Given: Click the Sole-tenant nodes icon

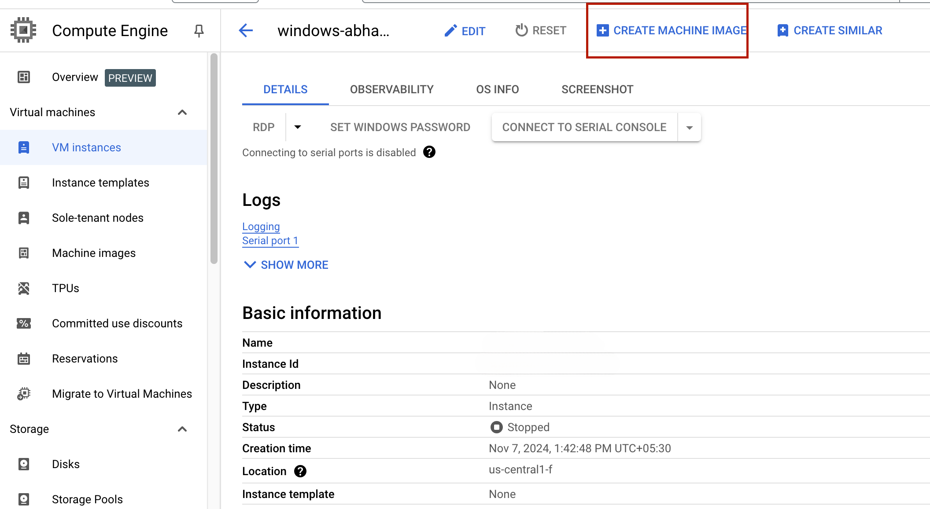Looking at the screenshot, I should [23, 218].
